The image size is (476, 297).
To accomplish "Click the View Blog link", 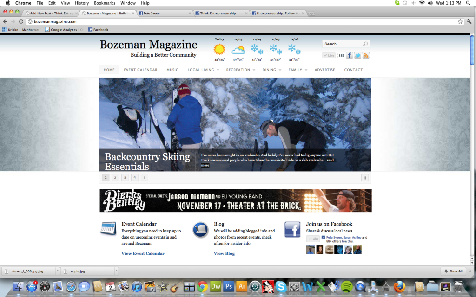I will click(225, 253).
